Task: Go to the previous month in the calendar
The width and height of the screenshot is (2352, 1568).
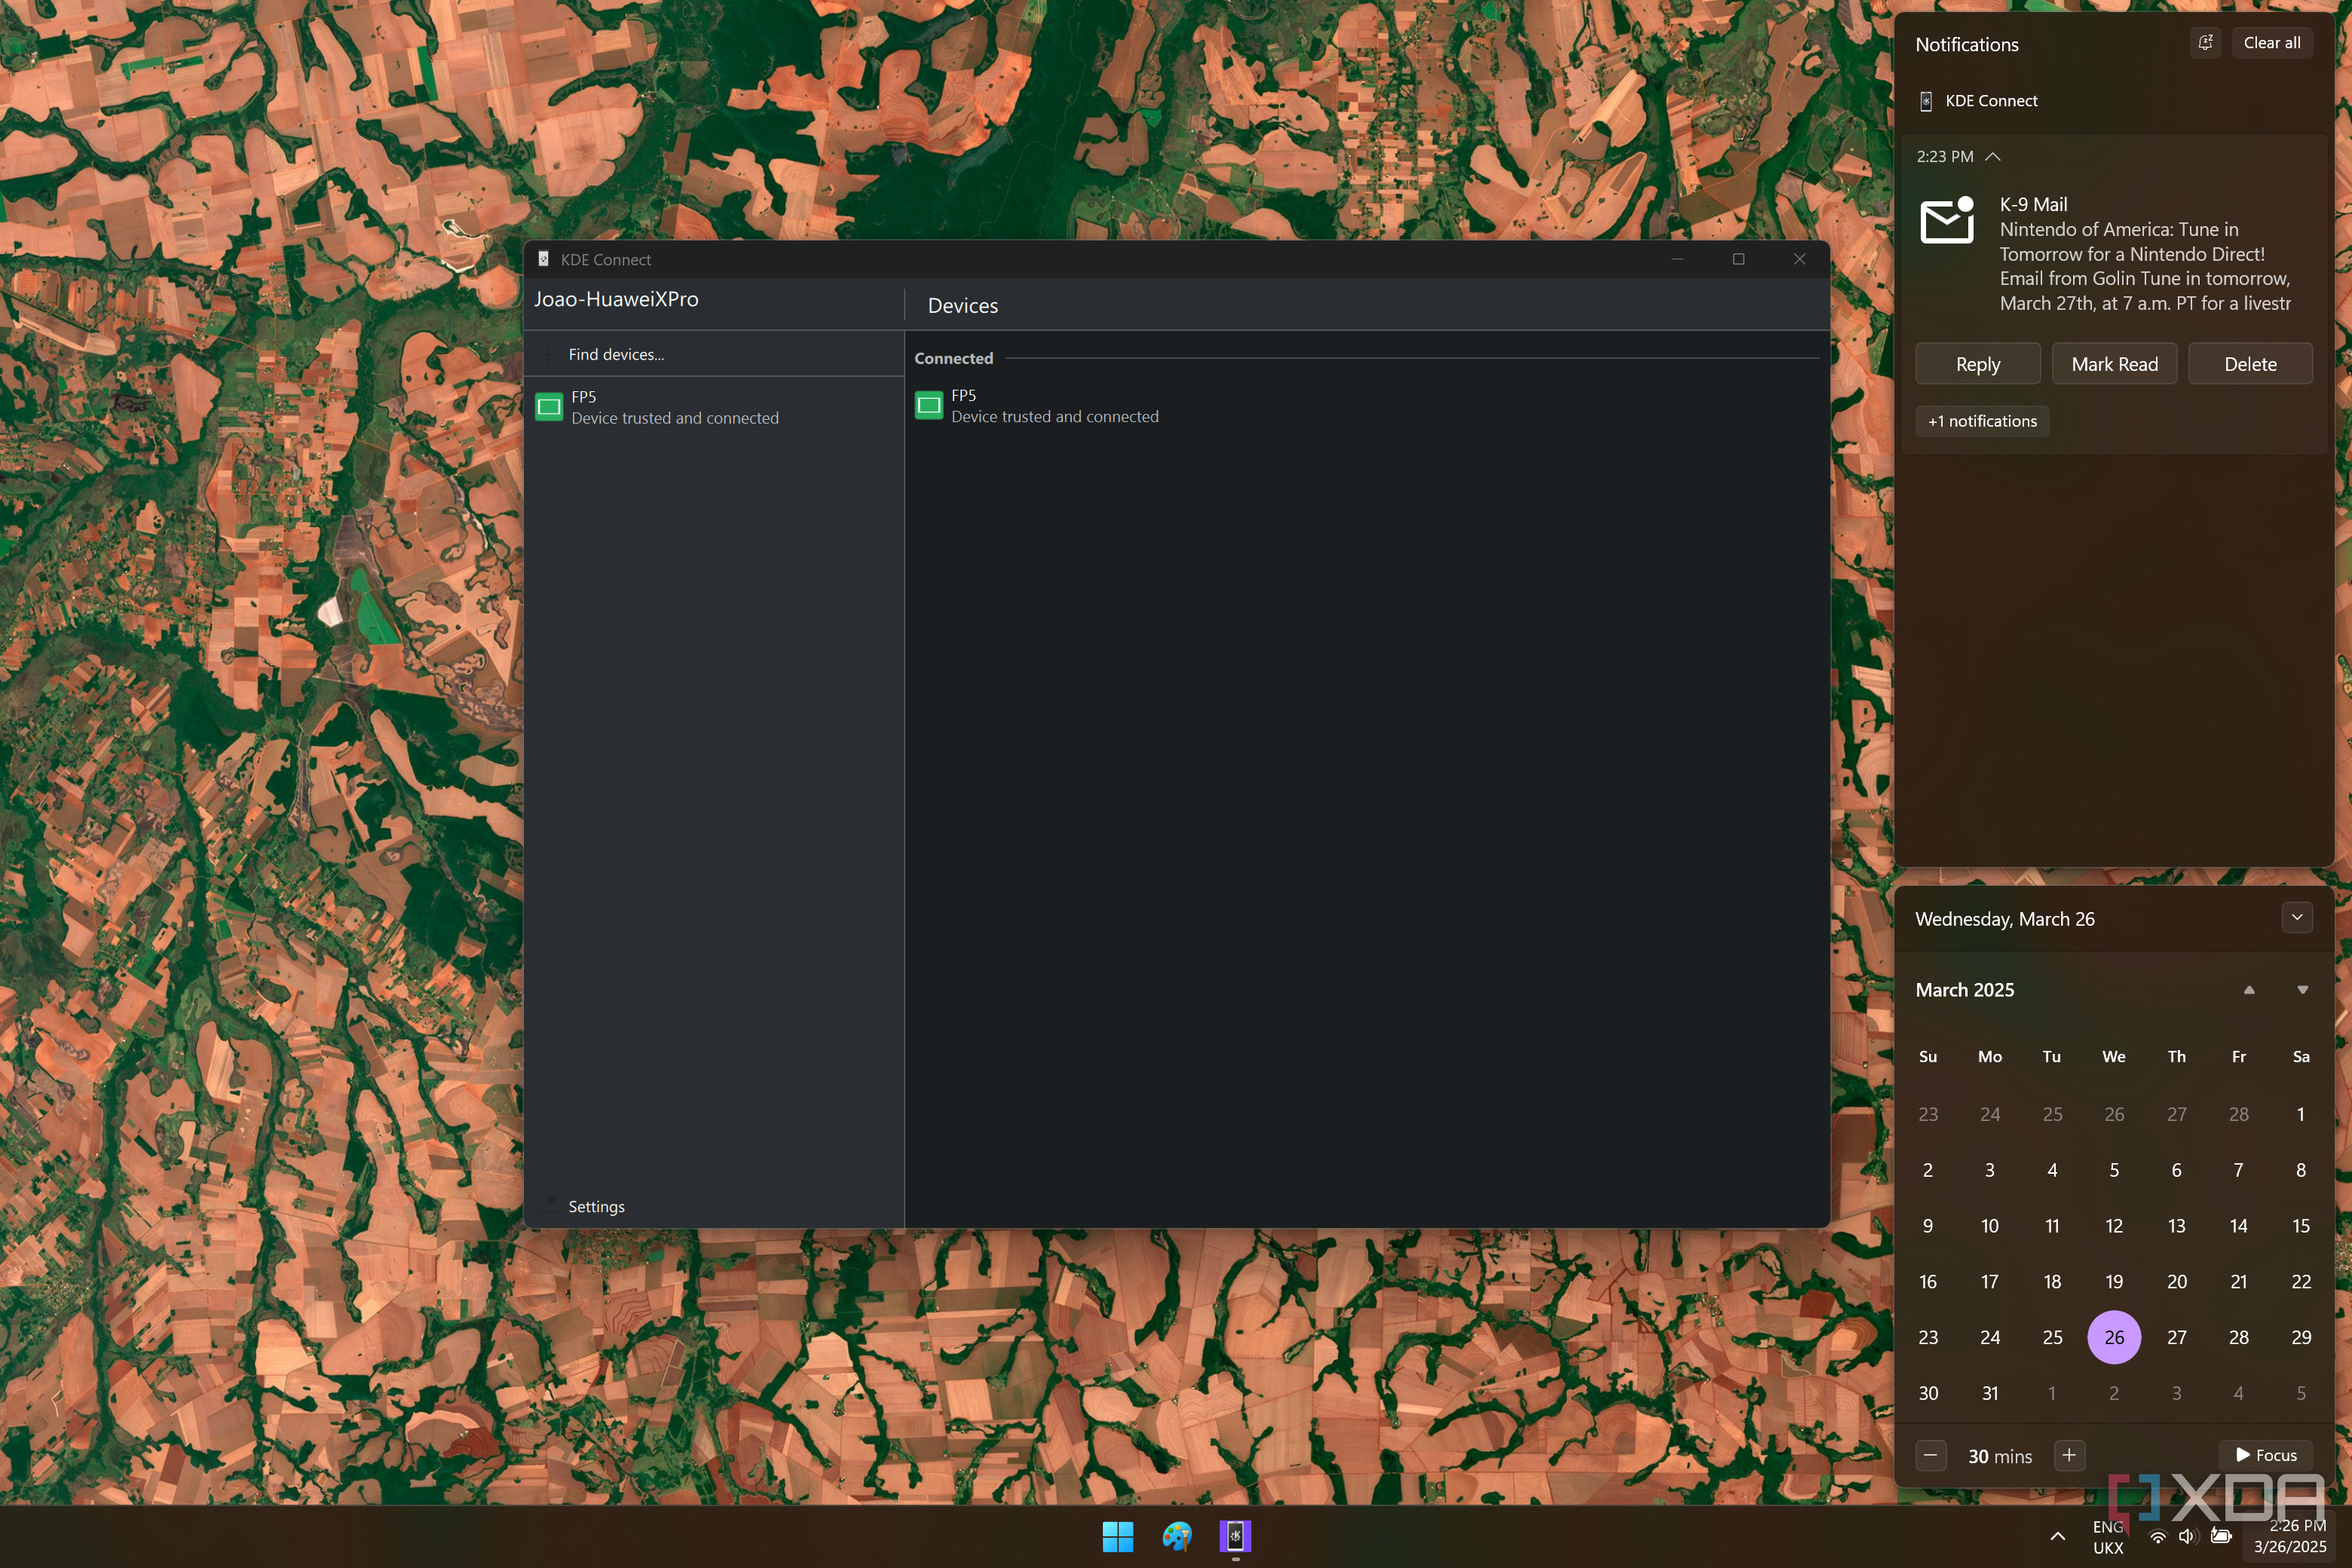Action: coord(2249,989)
